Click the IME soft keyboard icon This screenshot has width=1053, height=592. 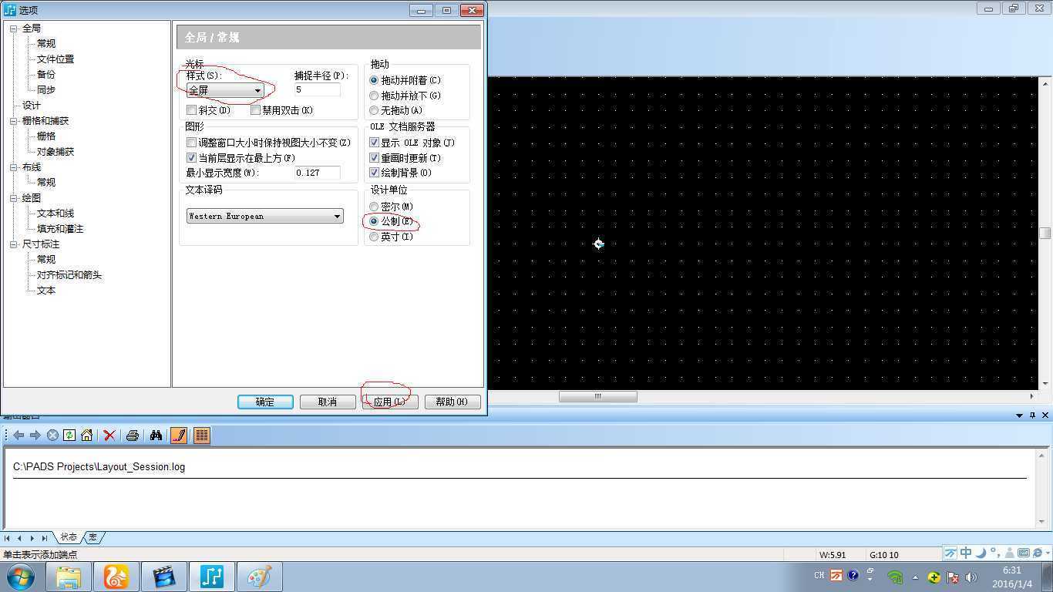coord(1024,553)
